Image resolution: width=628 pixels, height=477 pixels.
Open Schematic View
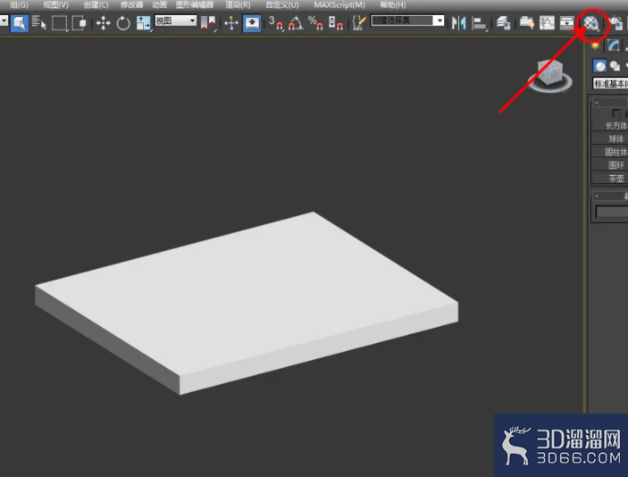click(x=566, y=23)
